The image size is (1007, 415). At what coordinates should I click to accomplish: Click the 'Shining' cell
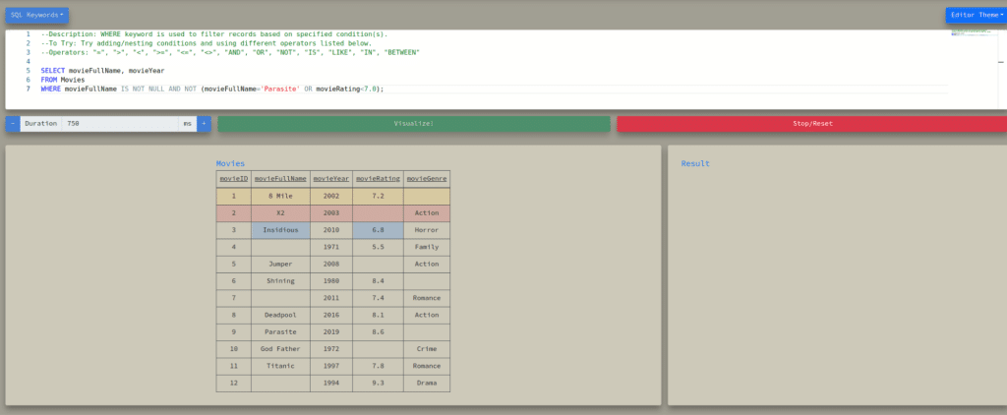(x=280, y=280)
